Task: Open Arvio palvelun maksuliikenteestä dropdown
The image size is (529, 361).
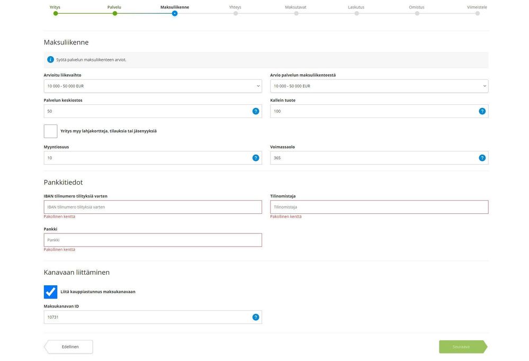Action: 379,86
